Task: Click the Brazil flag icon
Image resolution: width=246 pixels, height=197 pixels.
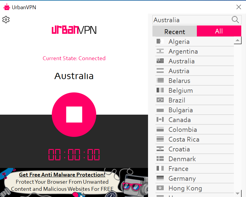Action: [160, 100]
